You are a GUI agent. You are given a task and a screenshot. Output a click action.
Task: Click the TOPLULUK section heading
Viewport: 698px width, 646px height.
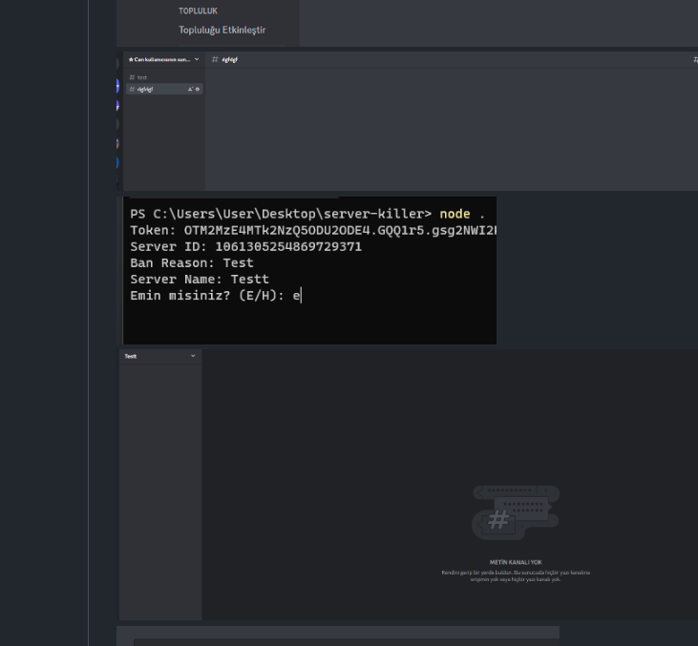198,10
